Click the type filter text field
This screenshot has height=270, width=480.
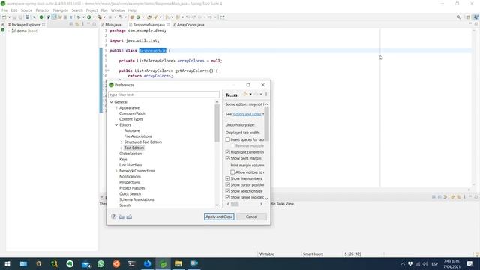point(163,94)
